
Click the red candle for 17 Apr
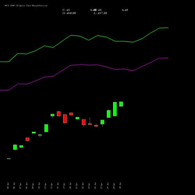(x=65, y=119)
